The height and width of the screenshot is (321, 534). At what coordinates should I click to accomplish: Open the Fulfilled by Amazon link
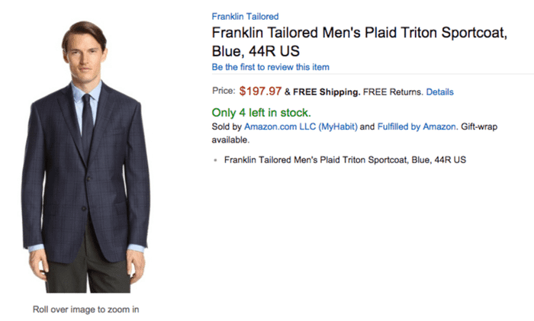(417, 127)
